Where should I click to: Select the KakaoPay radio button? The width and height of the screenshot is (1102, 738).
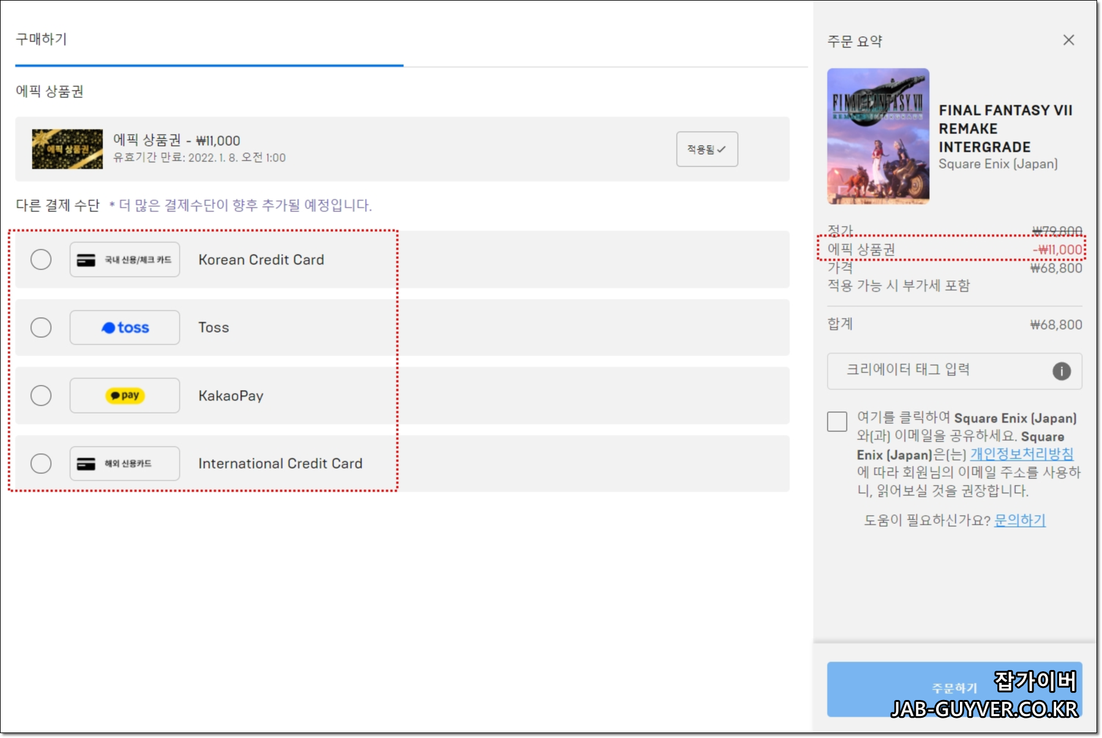pos(41,396)
